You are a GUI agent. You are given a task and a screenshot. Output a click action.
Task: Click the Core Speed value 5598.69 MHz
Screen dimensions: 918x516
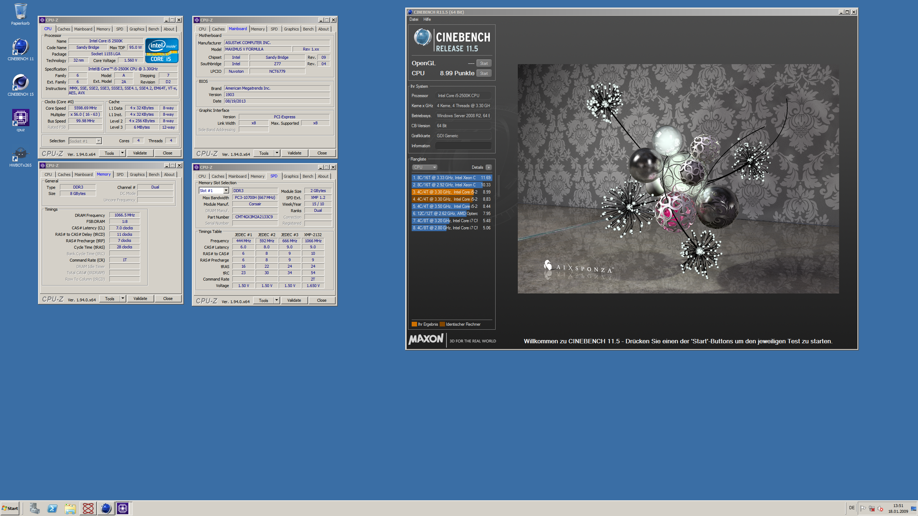85,108
